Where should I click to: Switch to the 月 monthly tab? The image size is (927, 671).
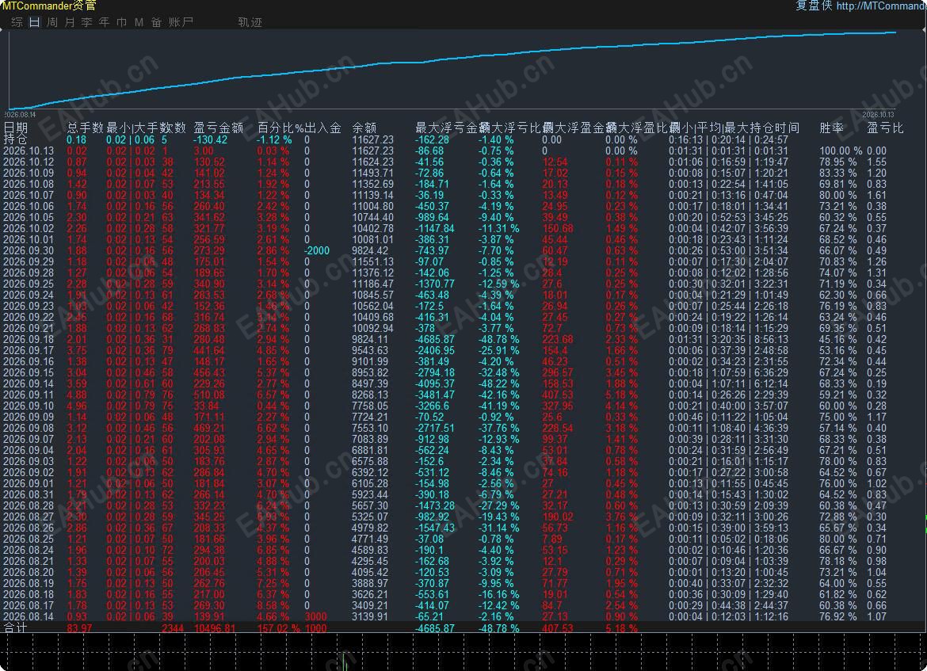pos(70,22)
